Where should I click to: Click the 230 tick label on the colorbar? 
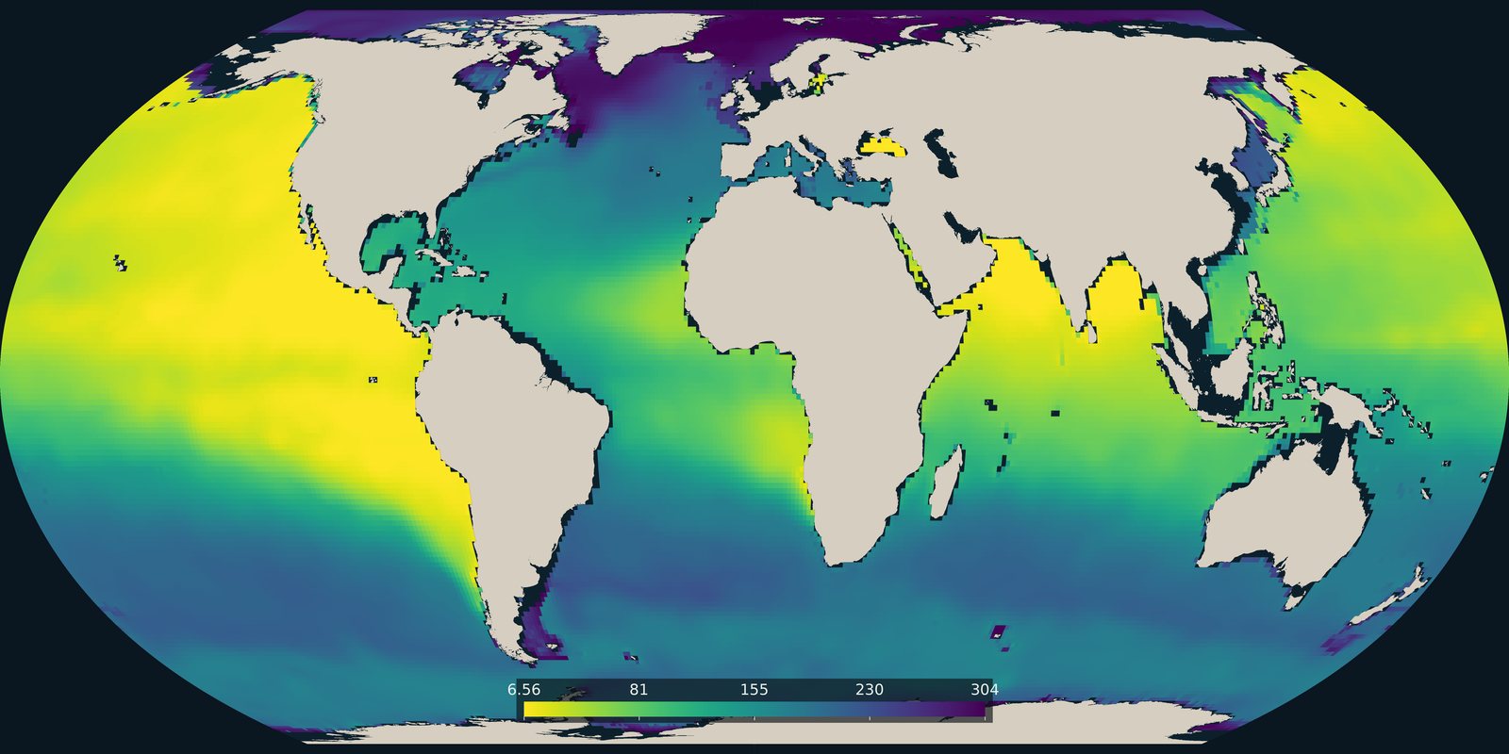[x=870, y=690]
